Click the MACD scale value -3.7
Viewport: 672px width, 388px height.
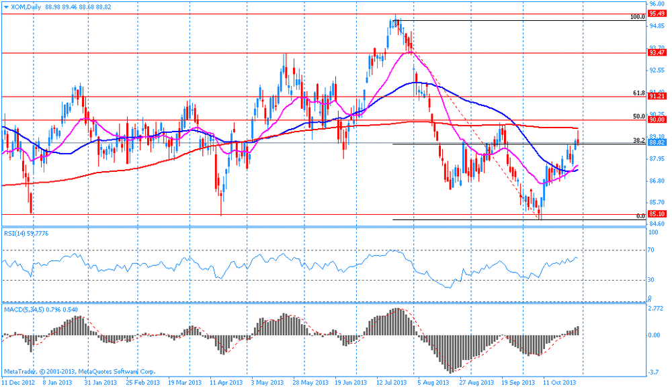[x=654, y=372]
